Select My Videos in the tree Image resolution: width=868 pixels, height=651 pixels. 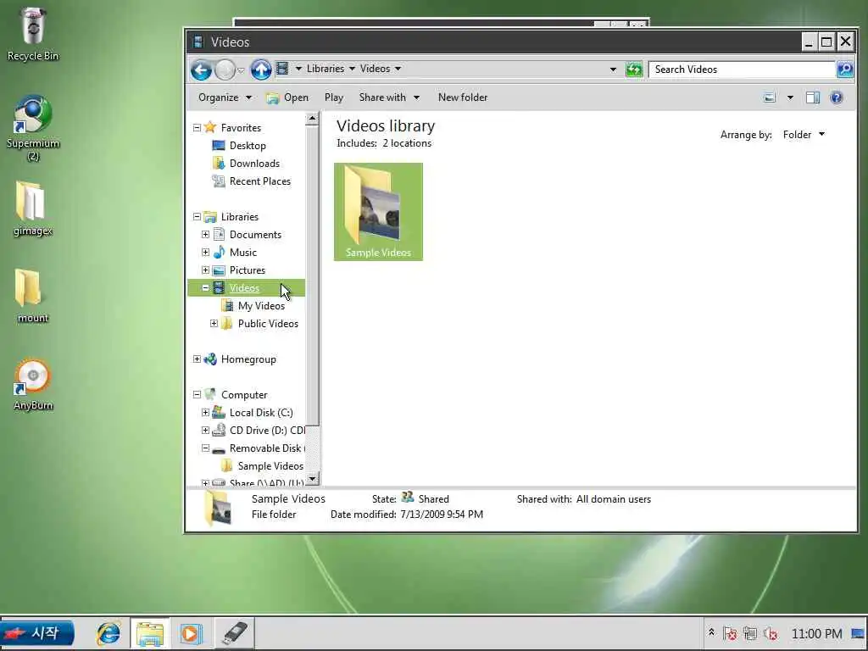261,305
